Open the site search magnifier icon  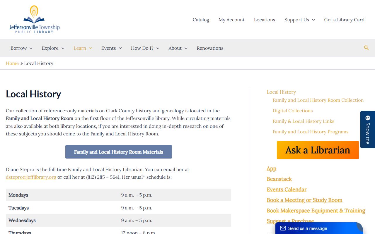pyautogui.click(x=366, y=48)
